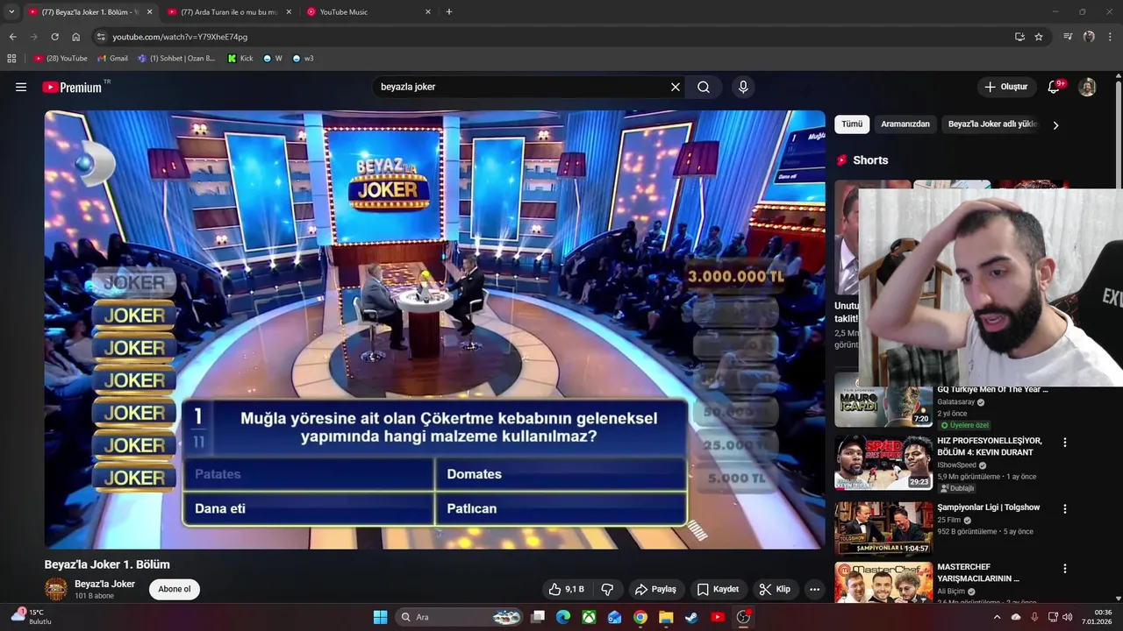Viewport: 1123px width, 631px height.
Task: Open Beyaz'la Joker channel name link
Action: click(104, 584)
